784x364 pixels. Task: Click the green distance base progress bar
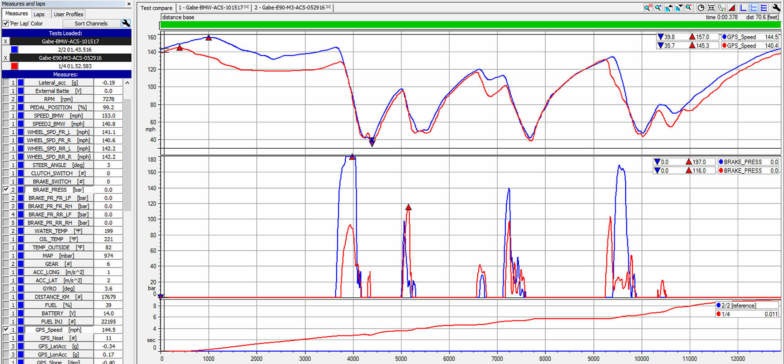click(x=470, y=25)
